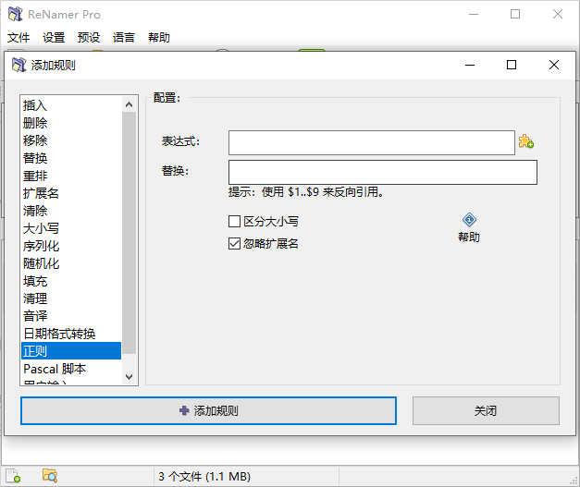Click the 关闭 button

point(486,410)
